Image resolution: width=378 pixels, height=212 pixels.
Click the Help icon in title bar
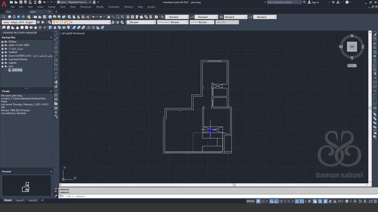347,2
